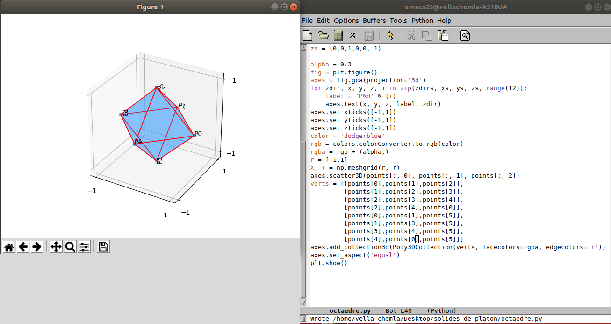Save the figure with the floppy icon
Image resolution: width=611 pixels, height=324 pixels.
tap(104, 247)
